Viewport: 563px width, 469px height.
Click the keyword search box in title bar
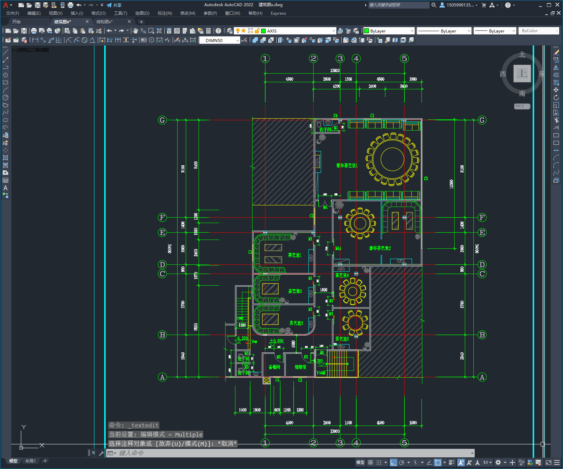399,5
